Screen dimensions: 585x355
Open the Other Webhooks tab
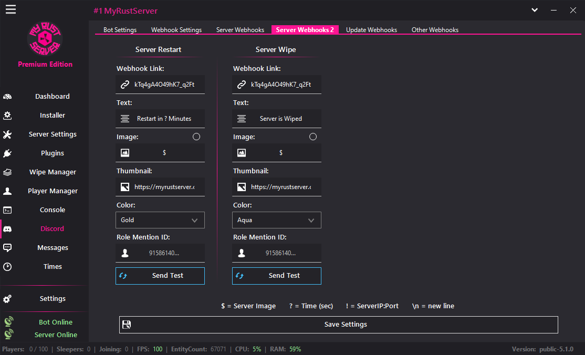[x=435, y=30]
